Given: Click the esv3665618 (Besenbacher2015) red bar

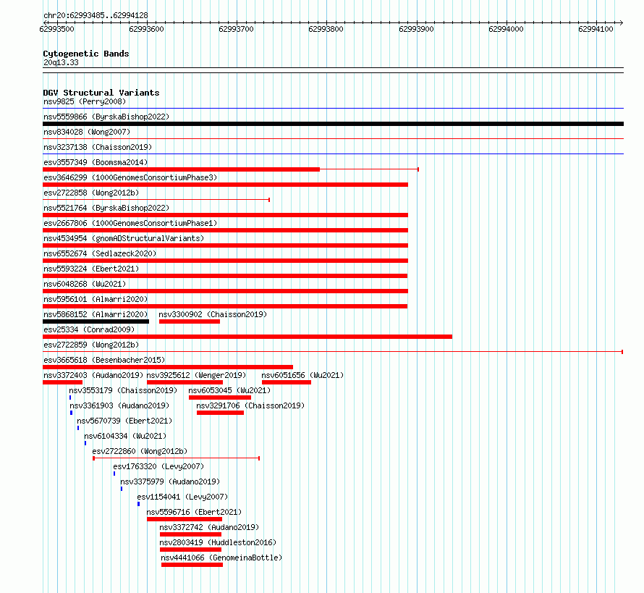Looking at the screenshot, I should [168, 367].
